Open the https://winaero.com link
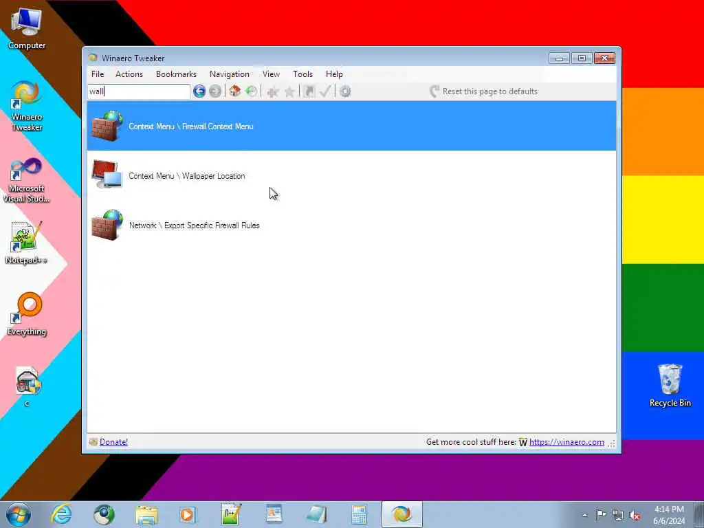 pyautogui.click(x=566, y=442)
